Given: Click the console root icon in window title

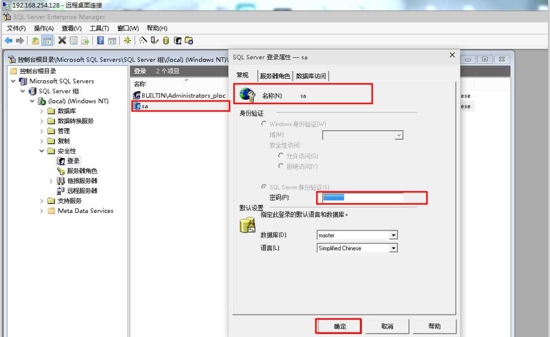Looking at the screenshot, I should [12, 59].
